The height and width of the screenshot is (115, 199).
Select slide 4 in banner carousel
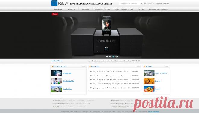coord(117,57)
